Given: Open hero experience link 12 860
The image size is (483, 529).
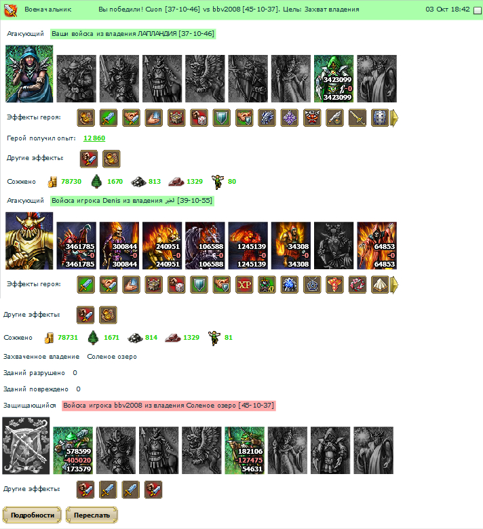Looking at the screenshot, I should 94,138.
